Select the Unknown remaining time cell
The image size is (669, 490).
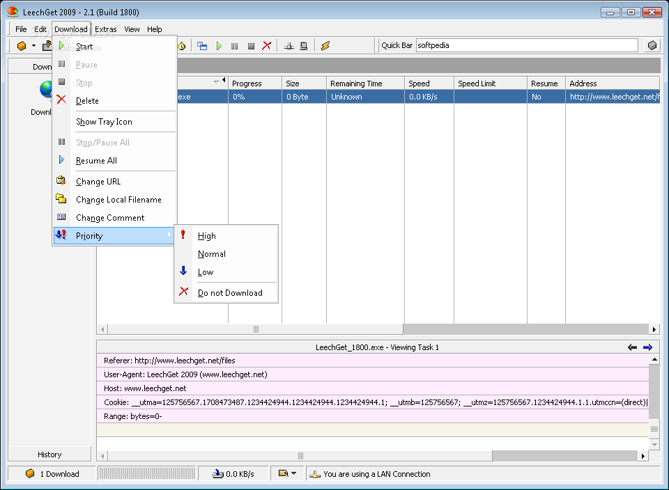365,97
